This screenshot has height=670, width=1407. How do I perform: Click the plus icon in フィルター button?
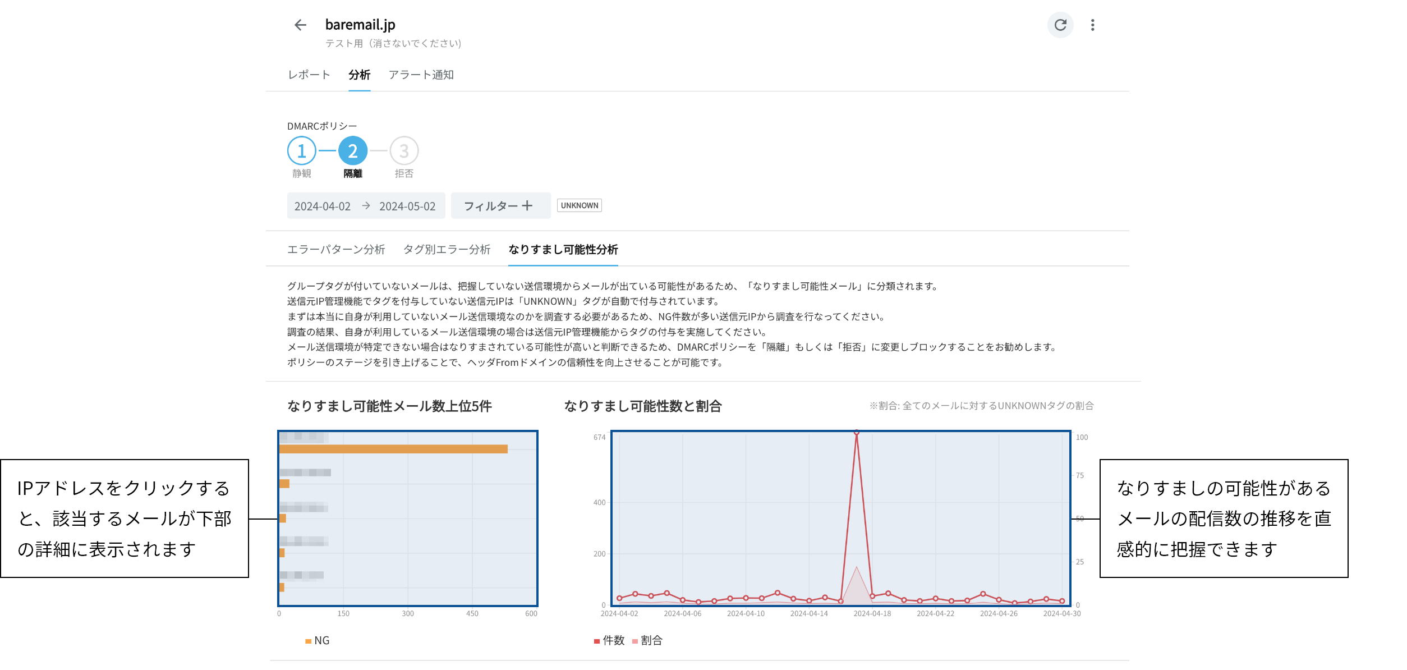point(527,206)
